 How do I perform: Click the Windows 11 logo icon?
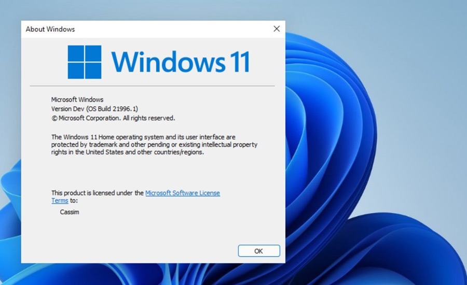point(85,62)
